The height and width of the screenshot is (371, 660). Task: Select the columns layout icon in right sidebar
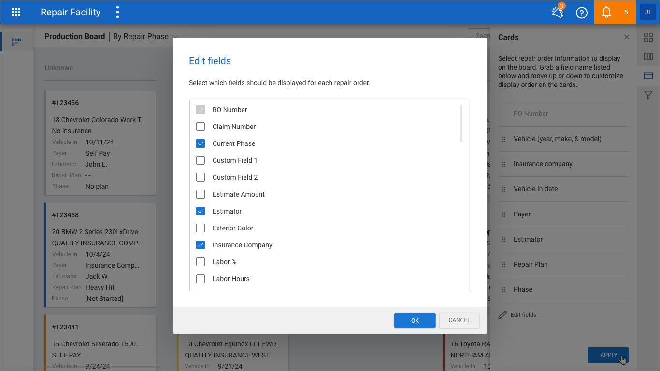(x=648, y=57)
